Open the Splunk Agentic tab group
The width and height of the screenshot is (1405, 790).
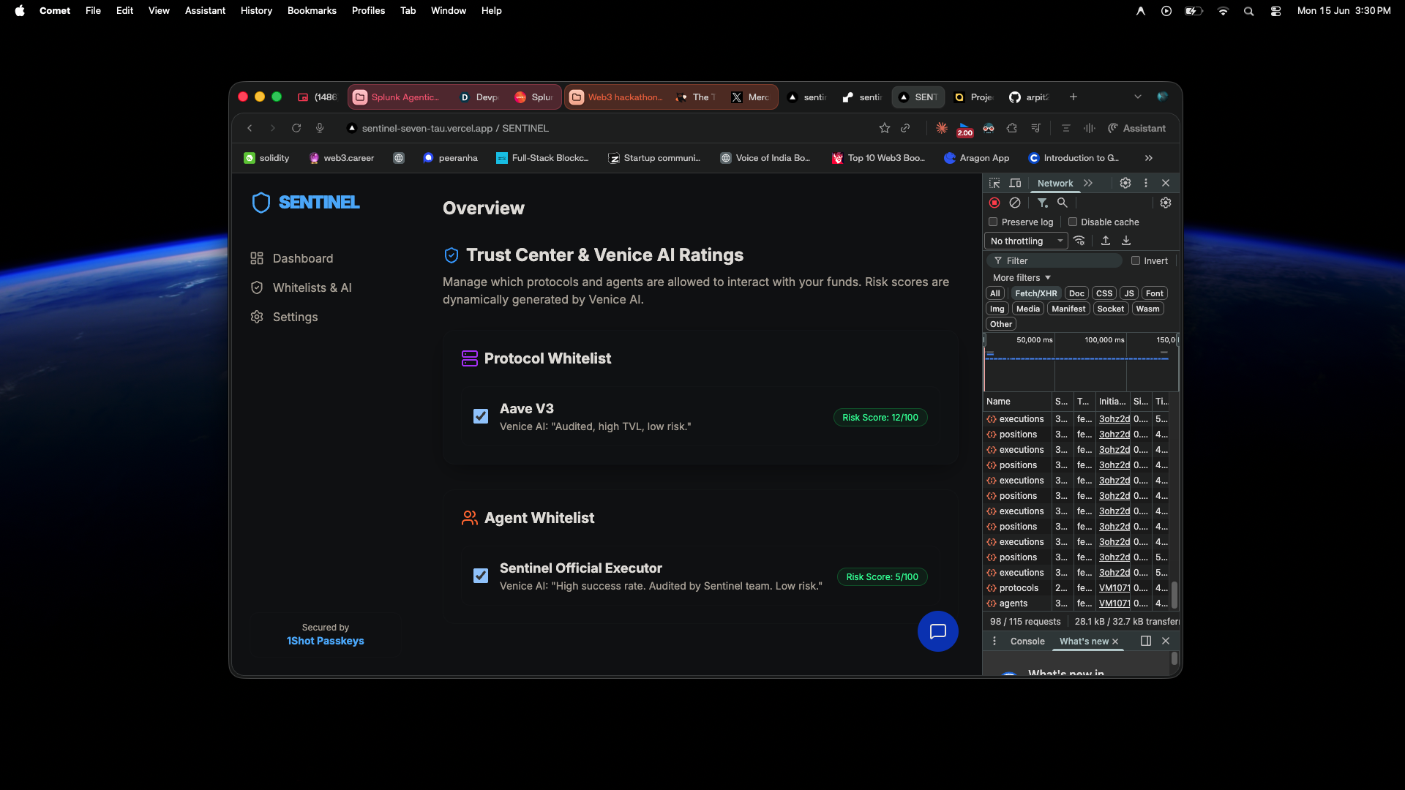[397, 97]
